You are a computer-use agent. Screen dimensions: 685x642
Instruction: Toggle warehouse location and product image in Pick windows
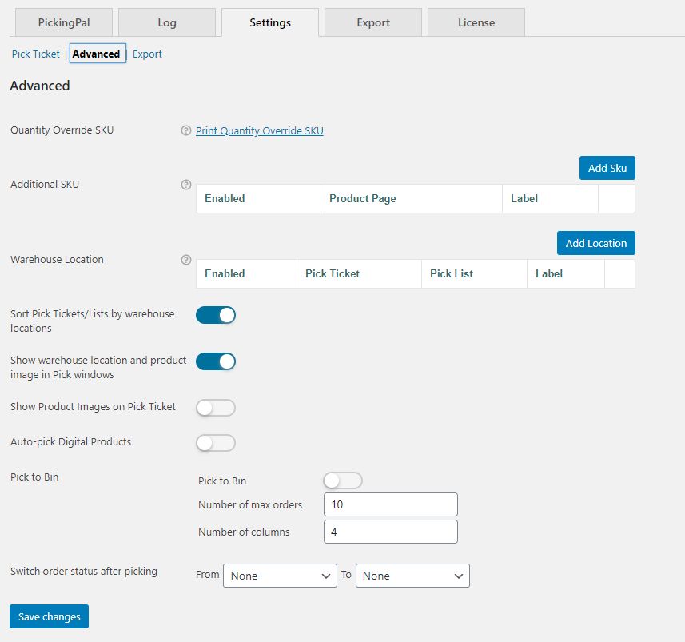click(216, 361)
